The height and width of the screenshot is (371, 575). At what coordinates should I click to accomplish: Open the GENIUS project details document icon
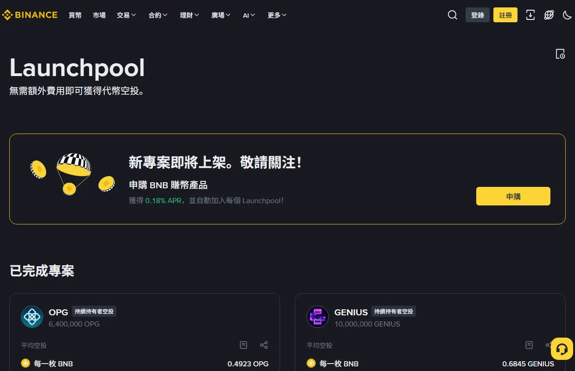click(529, 345)
